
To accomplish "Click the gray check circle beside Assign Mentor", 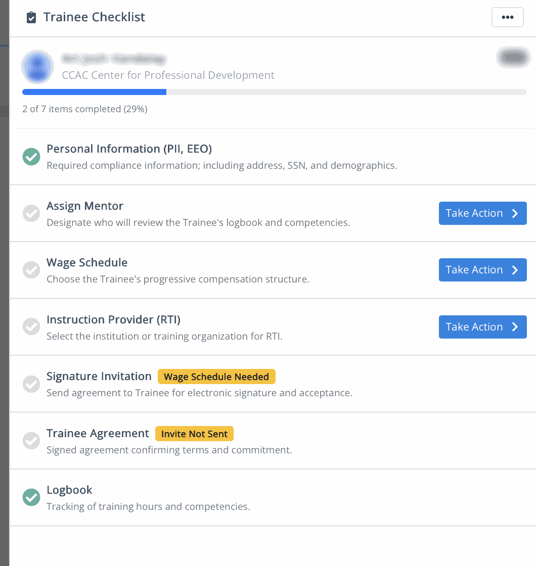I will pos(31,213).
